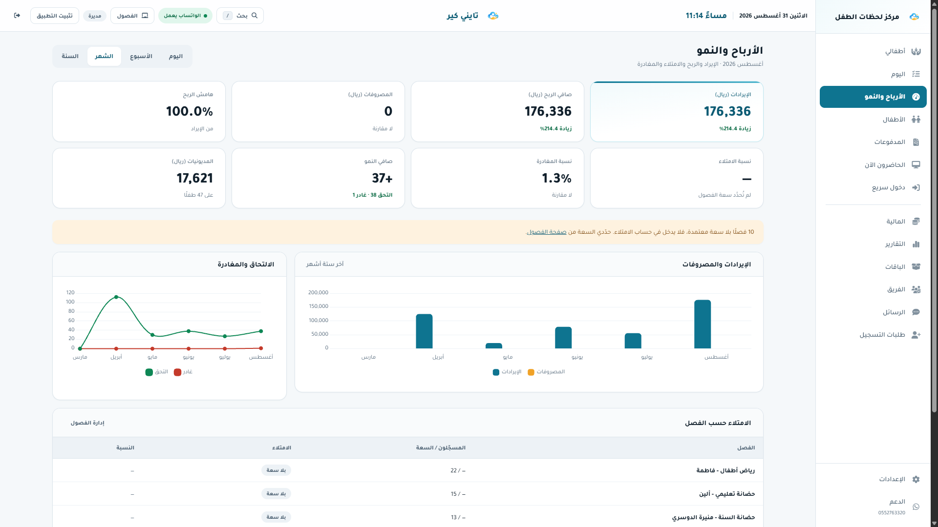
Task: Toggle the غادر red legend swatch
Action: click(x=177, y=372)
